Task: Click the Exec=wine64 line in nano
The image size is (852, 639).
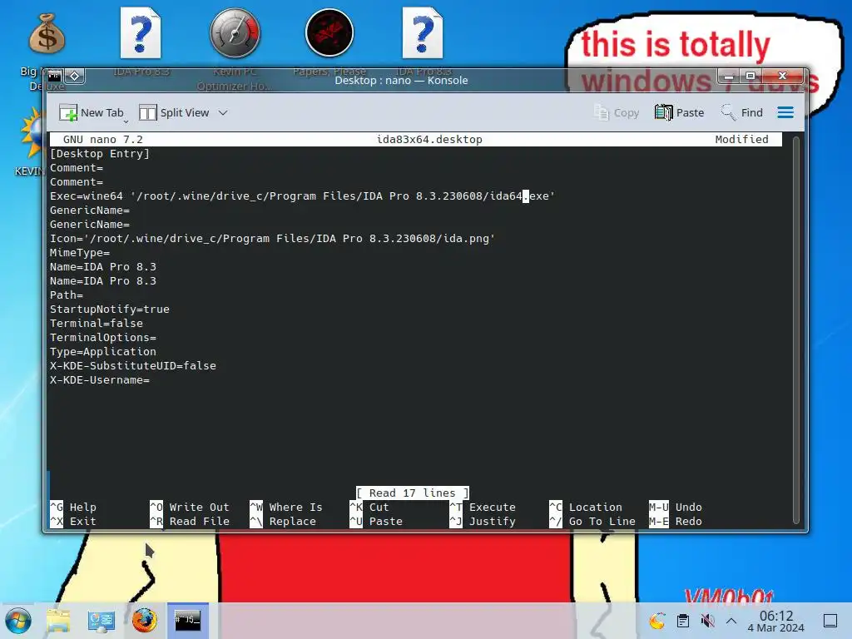Action: pos(302,196)
